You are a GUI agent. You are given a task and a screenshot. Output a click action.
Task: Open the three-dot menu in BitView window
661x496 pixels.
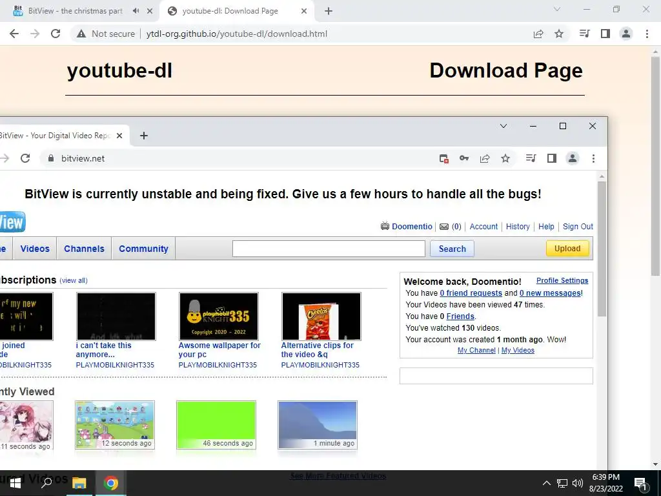tap(594, 159)
